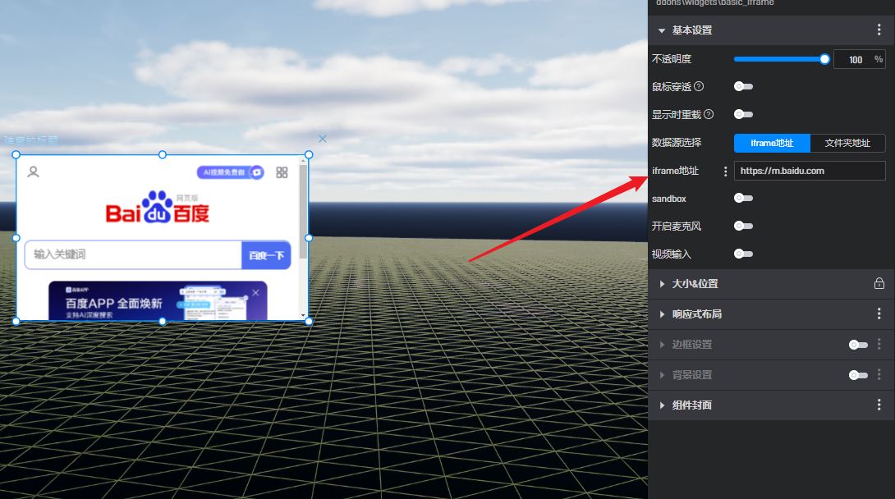Enable the 开启麦克风 switch
Screen dimensions: 895x499
[x=743, y=226]
